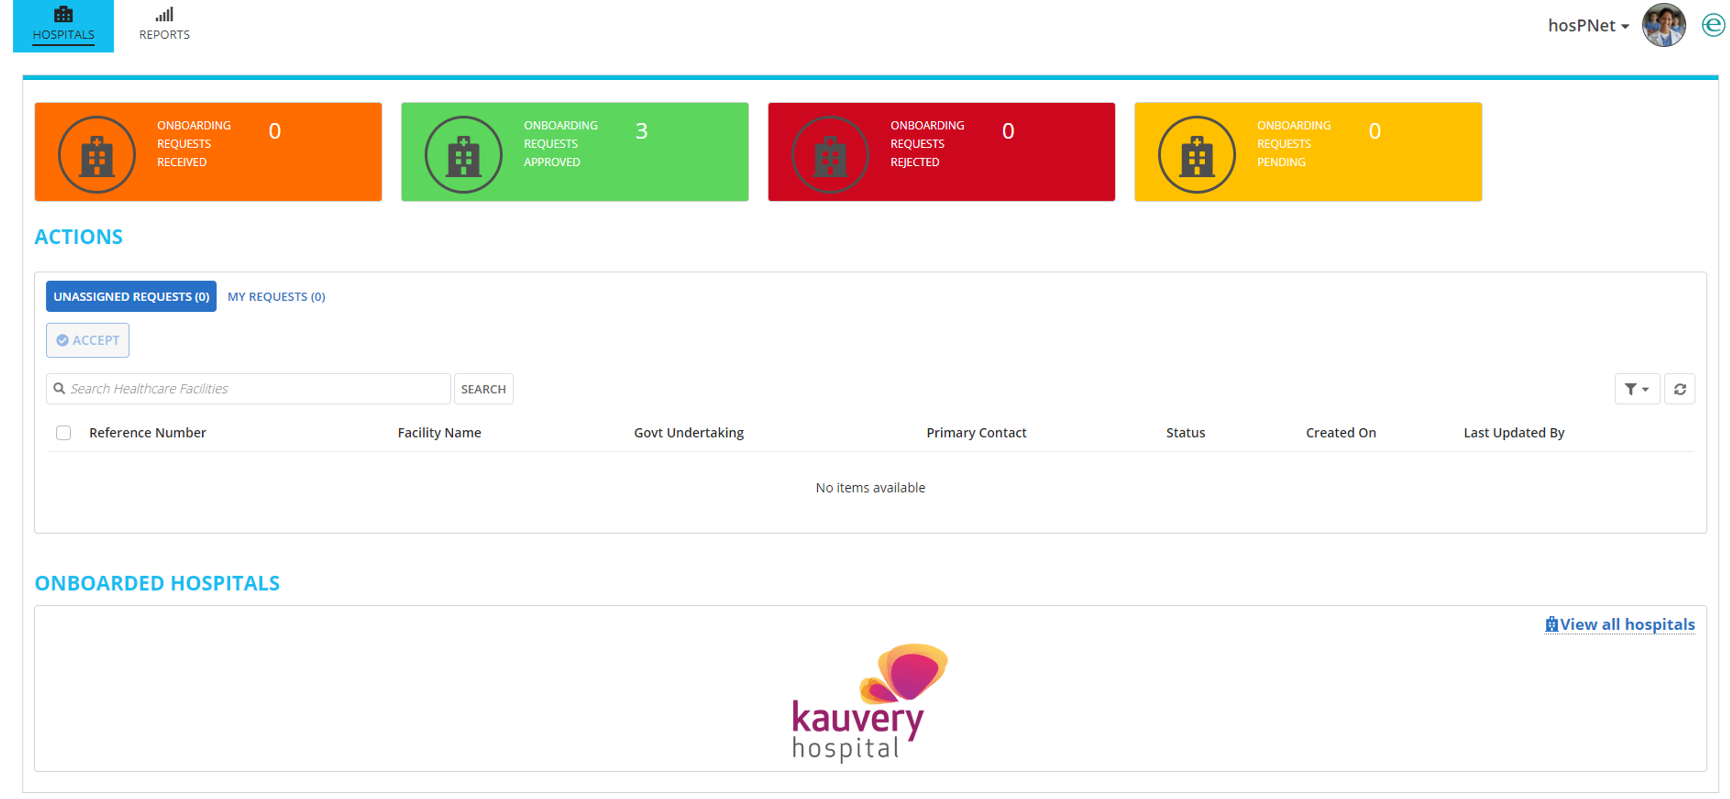Sort by Govt Undertaking column
Image resolution: width=1730 pixels, height=799 pixels.
coord(689,432)
